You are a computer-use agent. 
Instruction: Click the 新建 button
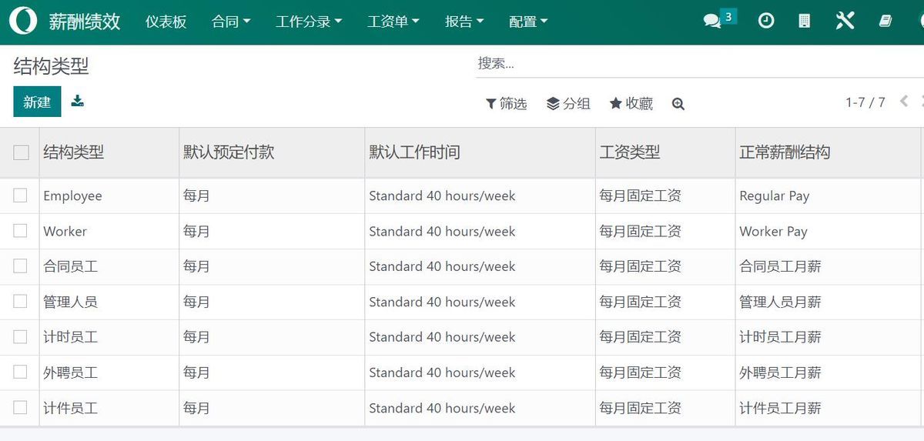click(37, 102)
